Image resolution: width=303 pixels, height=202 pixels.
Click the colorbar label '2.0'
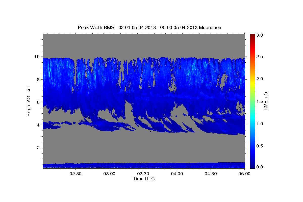[260, 79]
